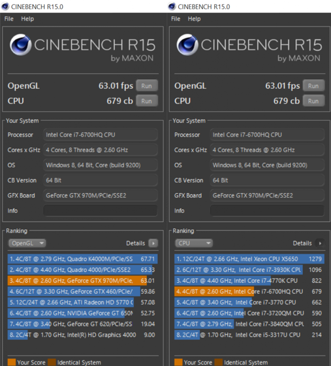Screen dimensions: 331x366
Task: Click the Identical System swatch in left window
Action: (x=52, y=362)
